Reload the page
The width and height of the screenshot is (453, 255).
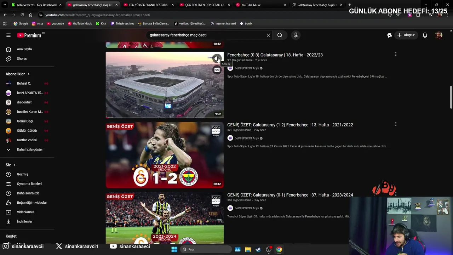(x=22, y=15)
